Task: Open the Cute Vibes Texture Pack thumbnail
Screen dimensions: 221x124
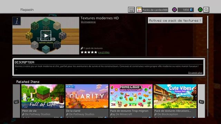Action: (x=175, y=96)
